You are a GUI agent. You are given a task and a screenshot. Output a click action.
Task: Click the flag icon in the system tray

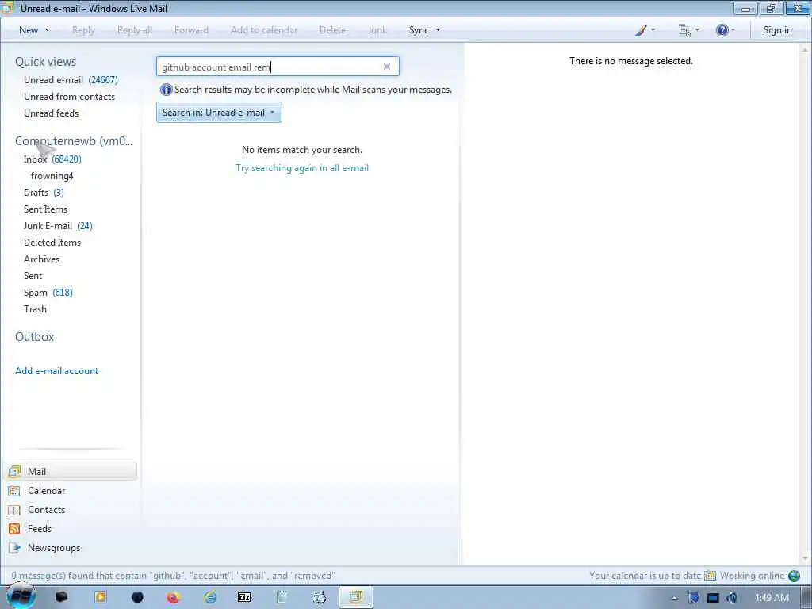693,598
